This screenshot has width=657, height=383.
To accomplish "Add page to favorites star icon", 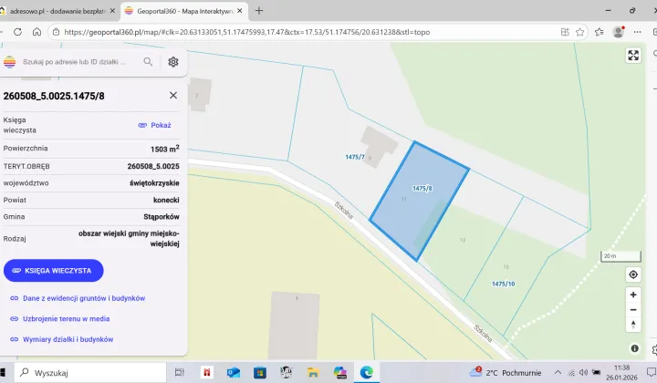I will [580, 32].
